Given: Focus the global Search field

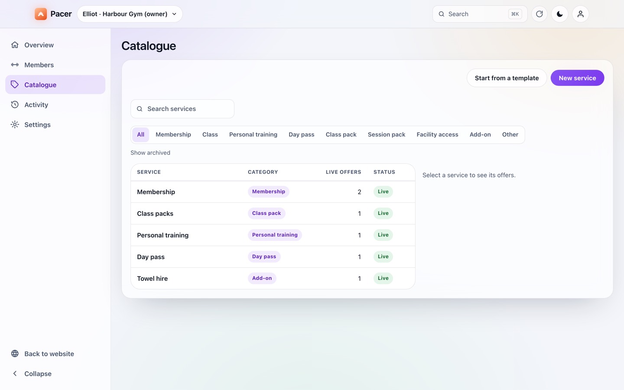Looking at the screenshot, I should pyautogui.click(x=480, y=14).
